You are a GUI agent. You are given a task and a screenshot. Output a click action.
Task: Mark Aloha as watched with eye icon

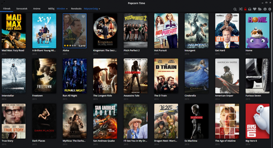pos(66,17)
